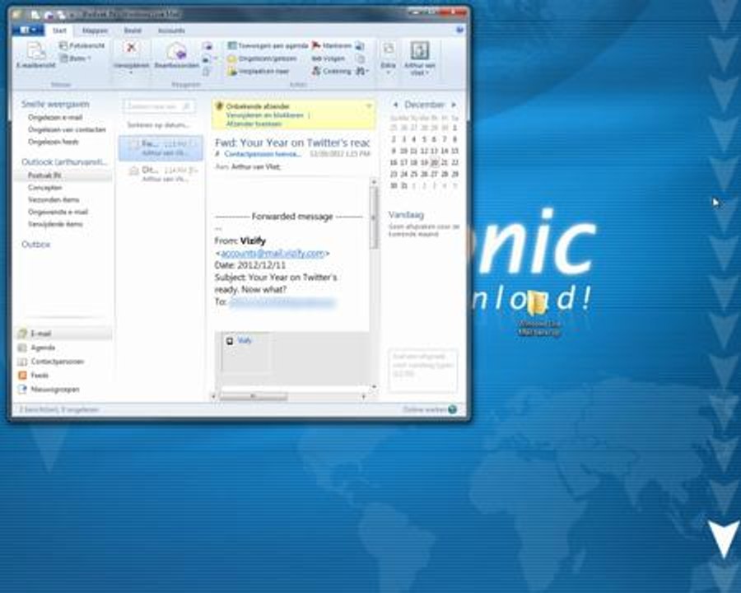Open the Concepten folder

point(45,188)
